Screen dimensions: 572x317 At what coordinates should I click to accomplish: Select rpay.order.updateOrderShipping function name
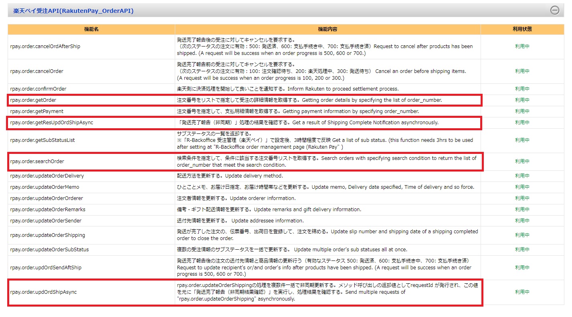pyautogui.click(x=47, y=235)
